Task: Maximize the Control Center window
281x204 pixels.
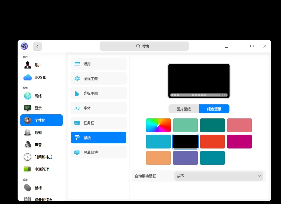Action: point(252,46)
